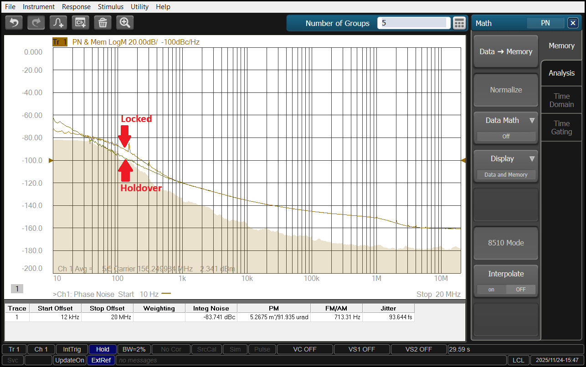Switch Interpolate to on
This screenshot has width=586, height=367.
point(491,290)
